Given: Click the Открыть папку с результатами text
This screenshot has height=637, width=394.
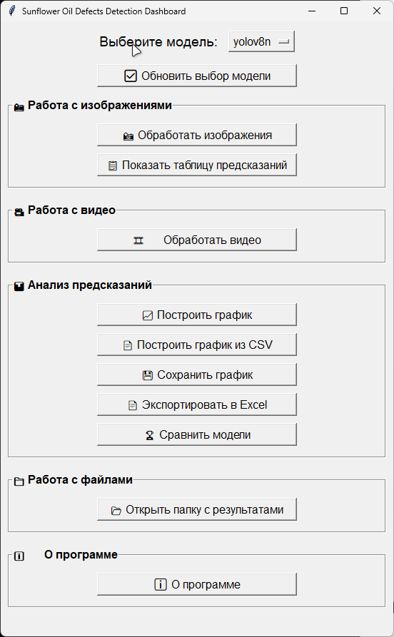Looking at the screenshot, I should pos(205,509).
